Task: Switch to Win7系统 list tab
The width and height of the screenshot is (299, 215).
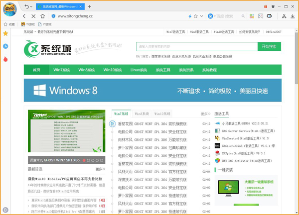Action: click(121, 114)
